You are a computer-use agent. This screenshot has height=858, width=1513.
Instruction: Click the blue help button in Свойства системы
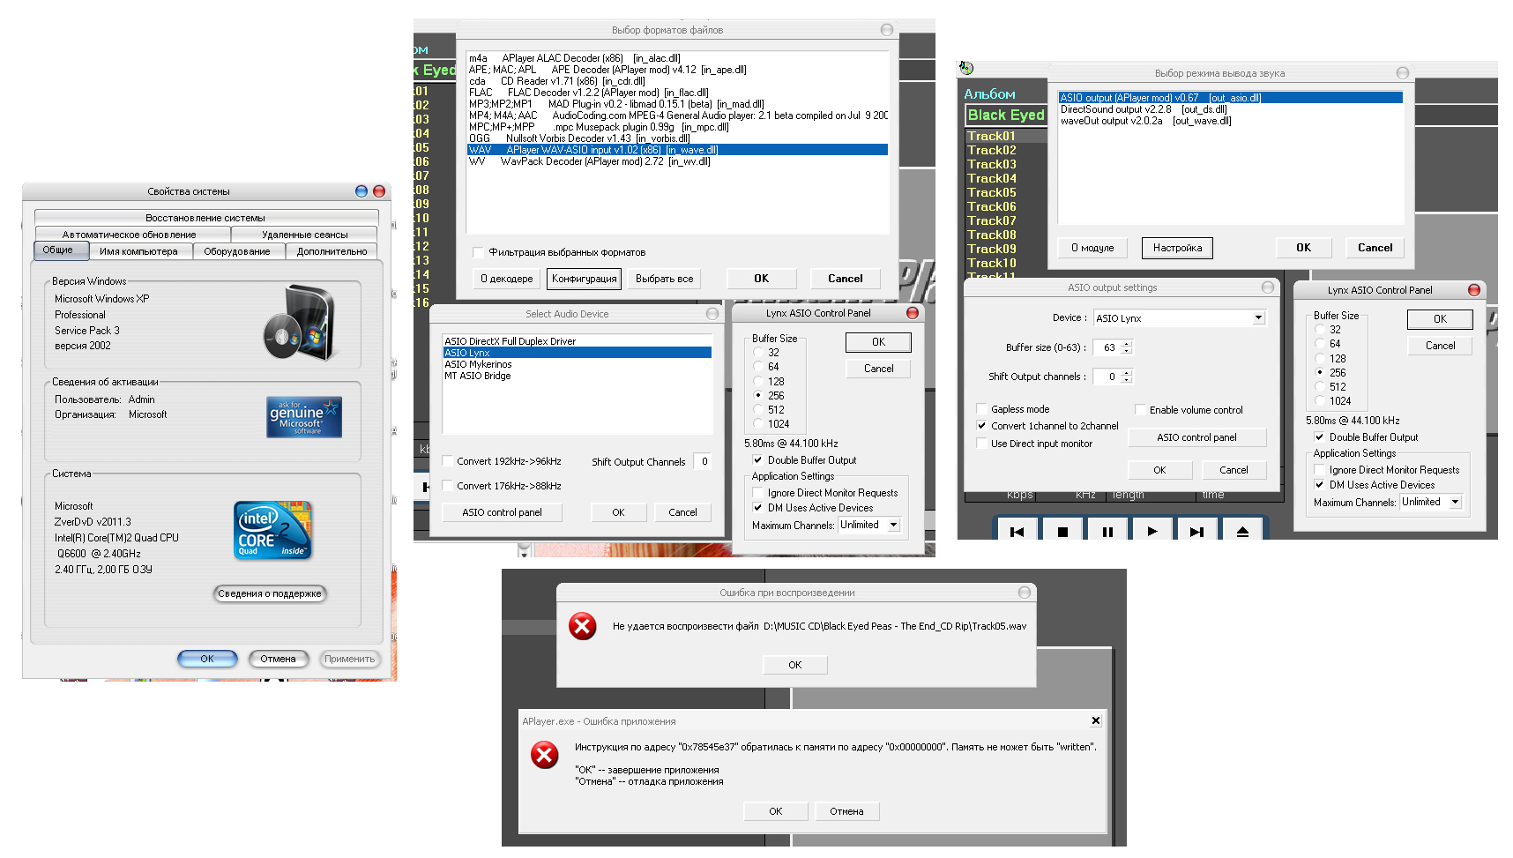coord(361,191)
